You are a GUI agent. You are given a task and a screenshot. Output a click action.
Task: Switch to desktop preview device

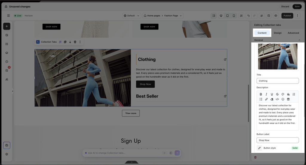point(221,16)
